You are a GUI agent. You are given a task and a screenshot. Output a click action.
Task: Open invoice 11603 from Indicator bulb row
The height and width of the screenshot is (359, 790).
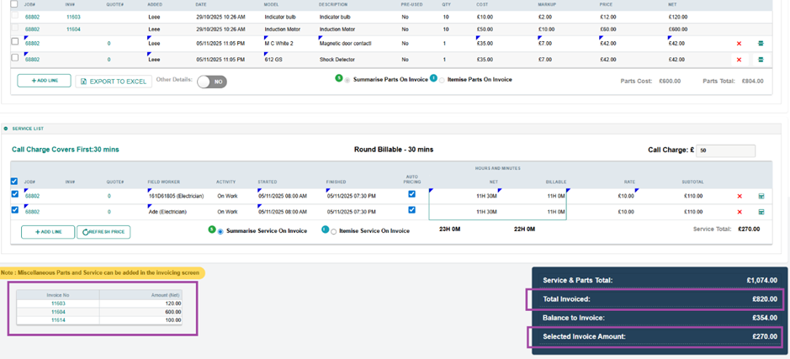click(x=73, y=16)
